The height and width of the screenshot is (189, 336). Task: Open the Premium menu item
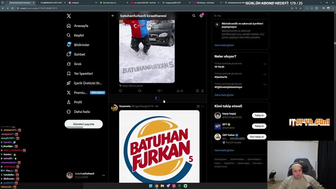pyautogui.click(x=86, y=93)
